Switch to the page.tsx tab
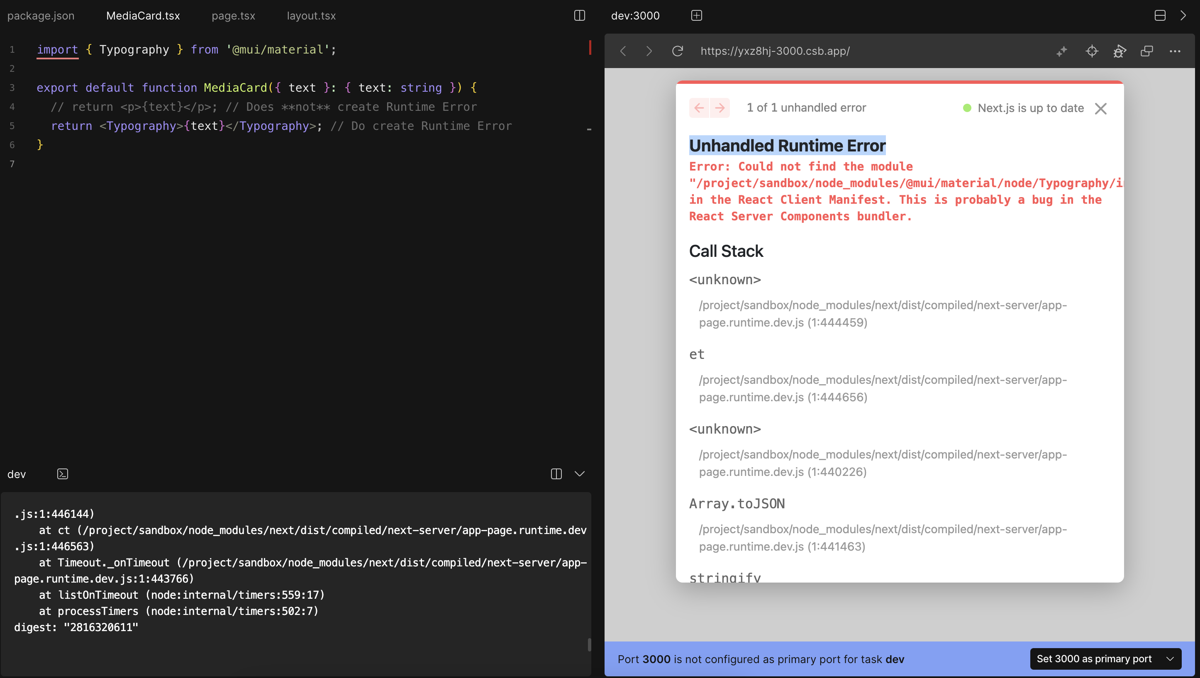 (x=233, y=15)
